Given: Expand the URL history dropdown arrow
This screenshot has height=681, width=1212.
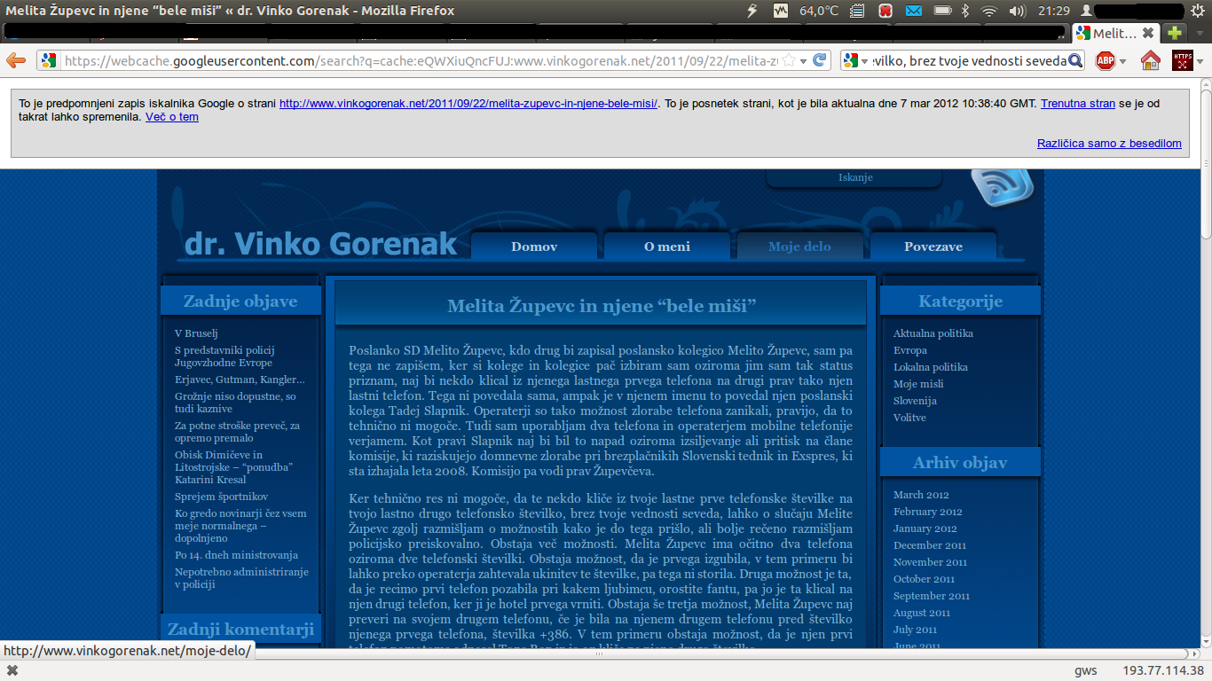Looking at the screenshot, I should (804, 60).
